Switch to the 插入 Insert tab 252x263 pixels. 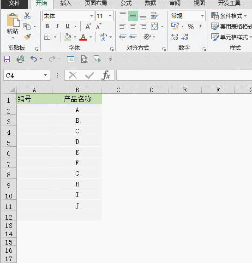point(66,3)
